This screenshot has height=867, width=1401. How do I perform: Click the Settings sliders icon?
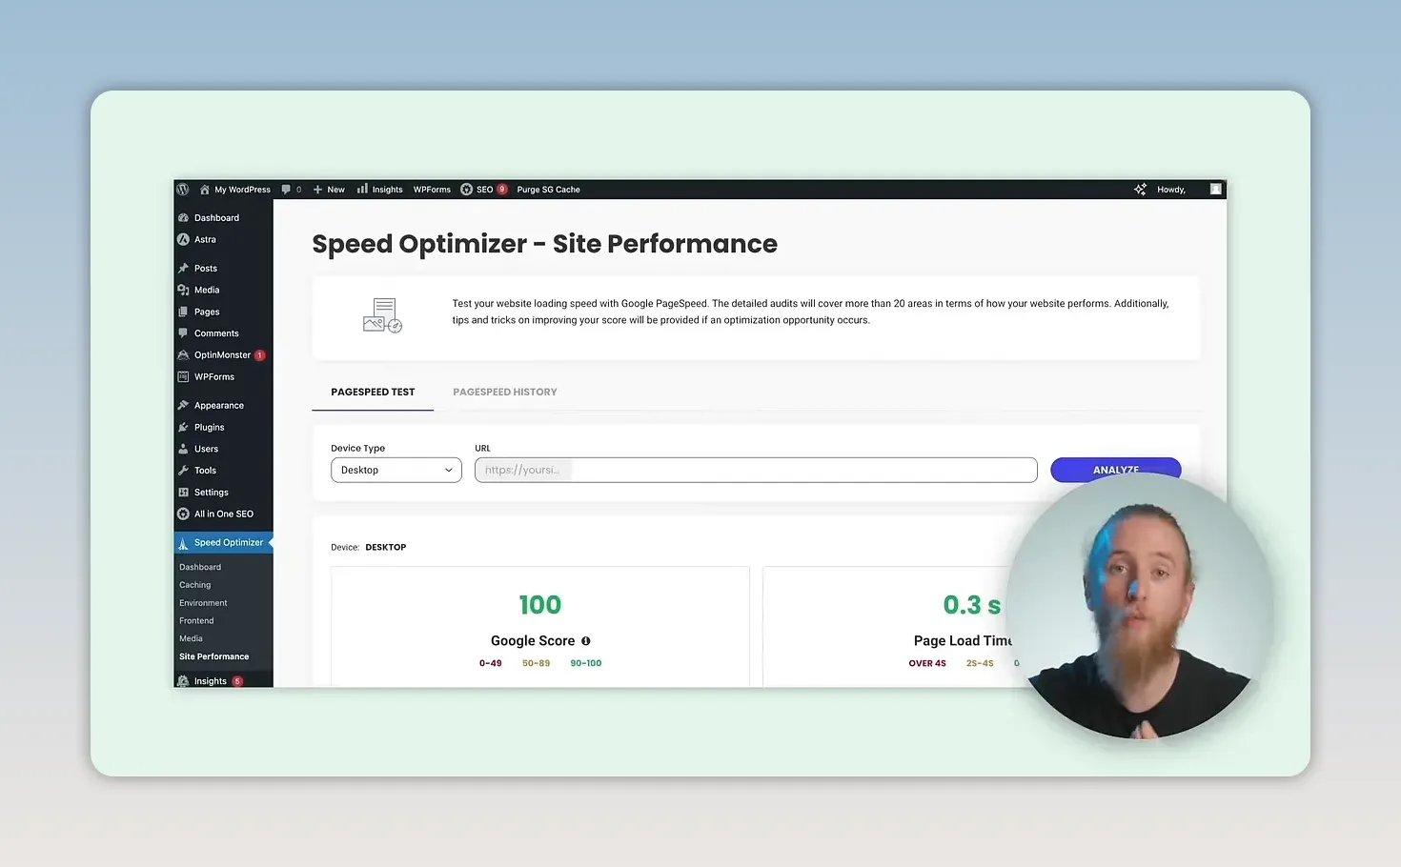(183, 493)
